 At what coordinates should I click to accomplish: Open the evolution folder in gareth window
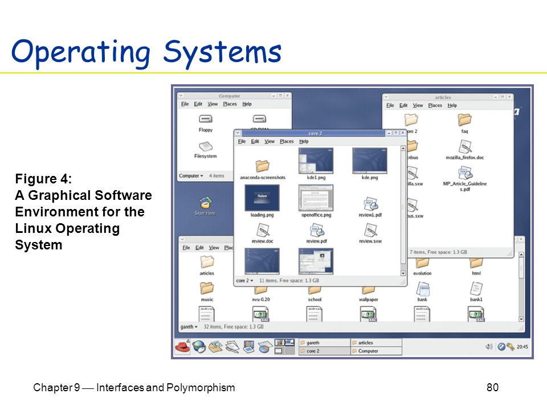tap(422, 263)
